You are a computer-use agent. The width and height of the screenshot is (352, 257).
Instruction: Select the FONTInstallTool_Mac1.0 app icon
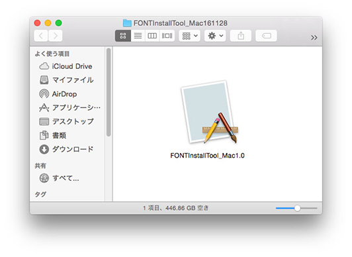click(x=210, y=113)
